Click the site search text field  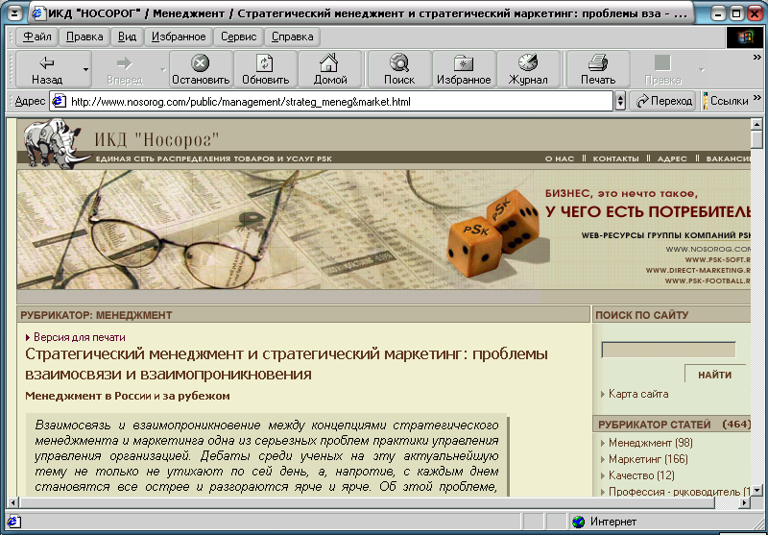[668, 351]
